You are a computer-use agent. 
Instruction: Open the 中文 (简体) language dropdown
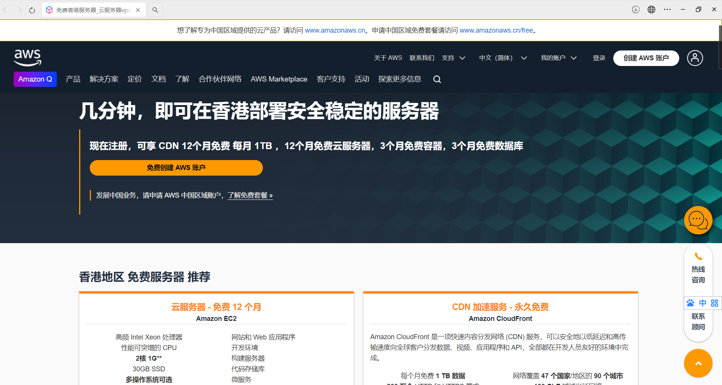click(x=503, y=58)
